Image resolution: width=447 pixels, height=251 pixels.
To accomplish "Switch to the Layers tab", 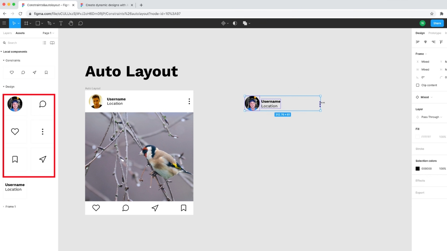I will (x=7, y=33).
